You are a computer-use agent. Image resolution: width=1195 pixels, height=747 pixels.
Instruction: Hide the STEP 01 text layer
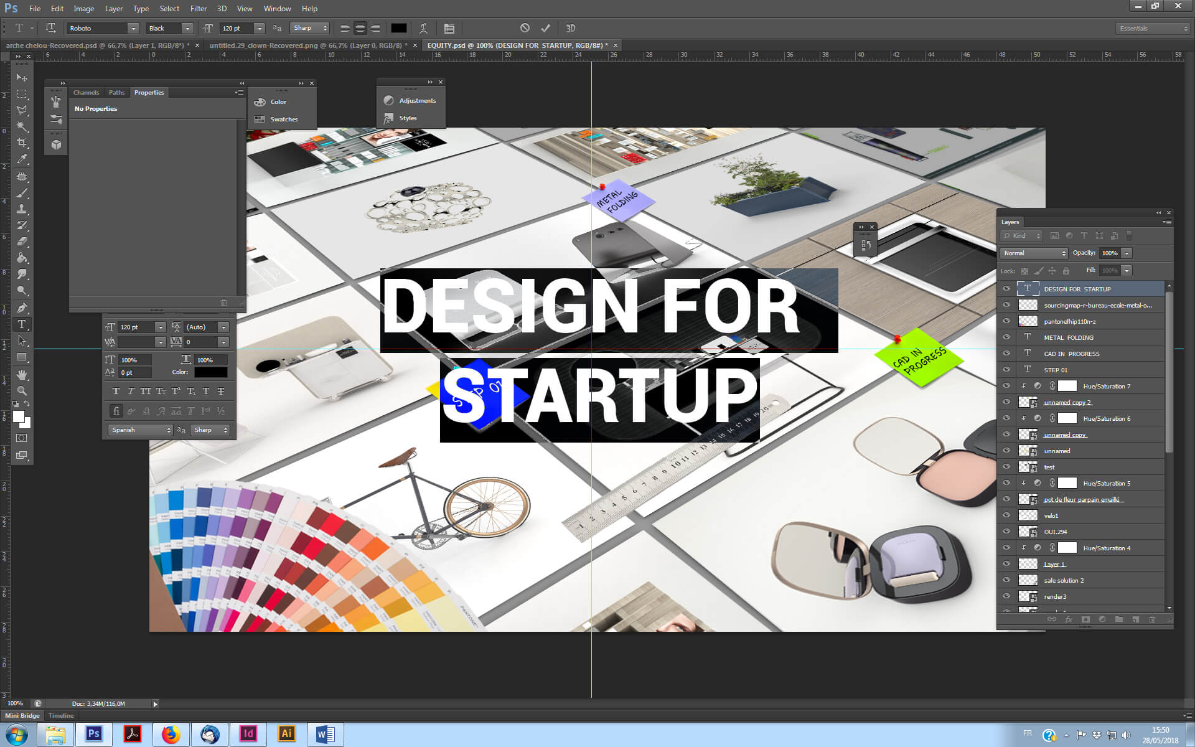pos(1006,370)
